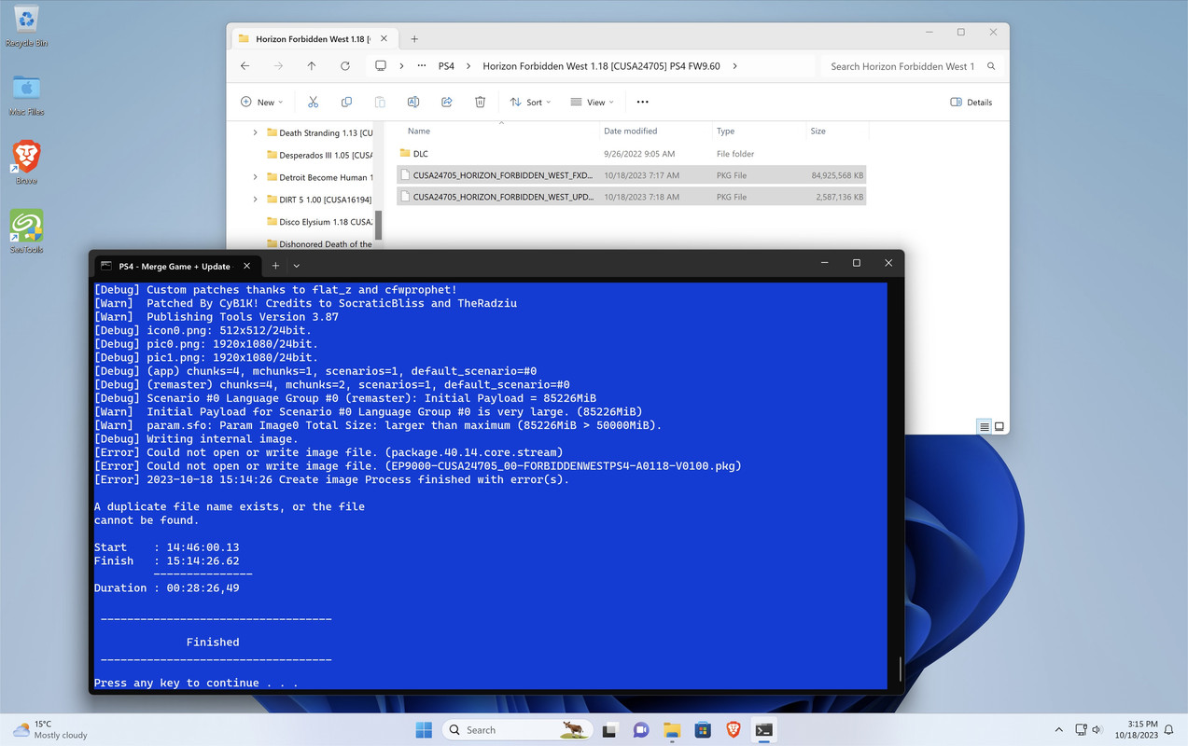Select Dishonored Death of the folder
The height and width of the screenshot is (746, 1188).
point(319,244)
